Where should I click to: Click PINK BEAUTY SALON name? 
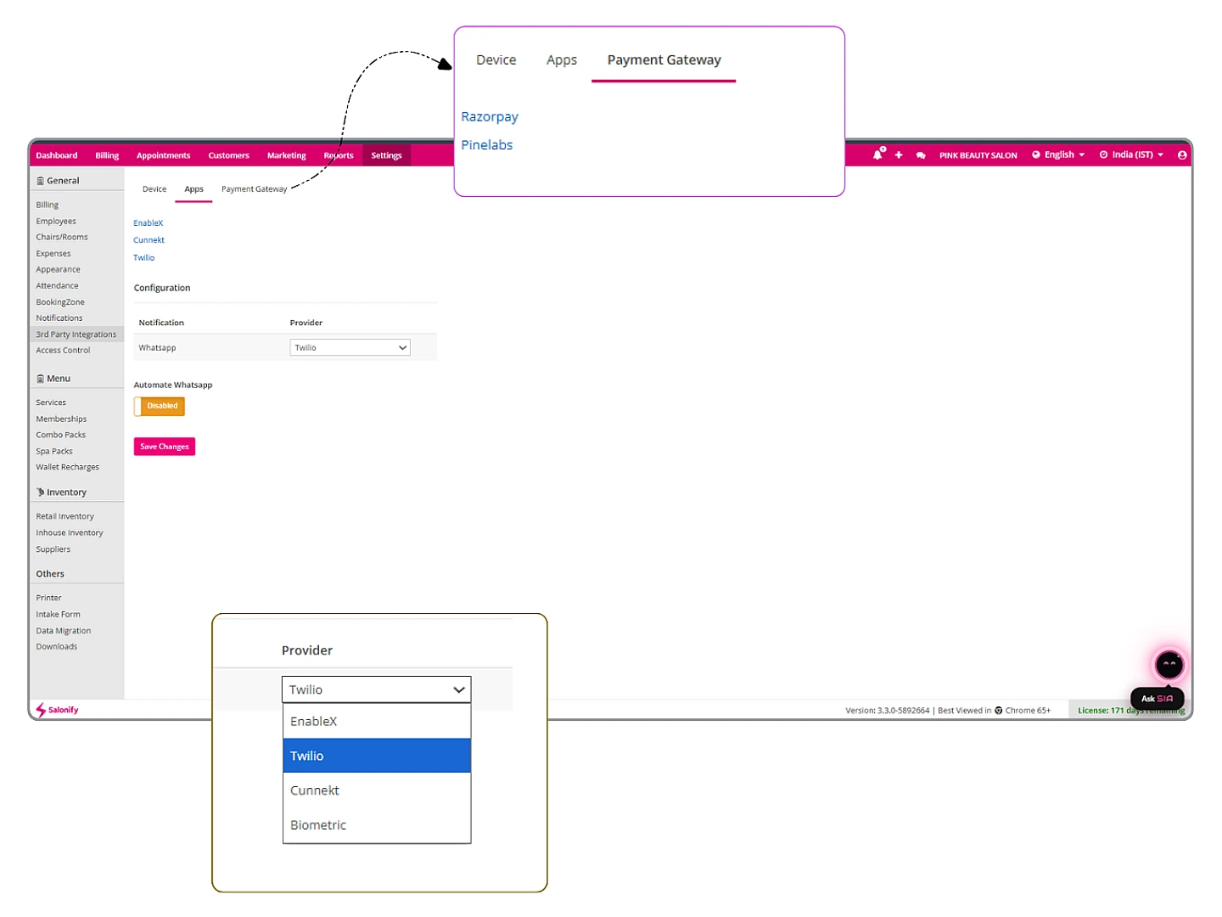point(978,155)
